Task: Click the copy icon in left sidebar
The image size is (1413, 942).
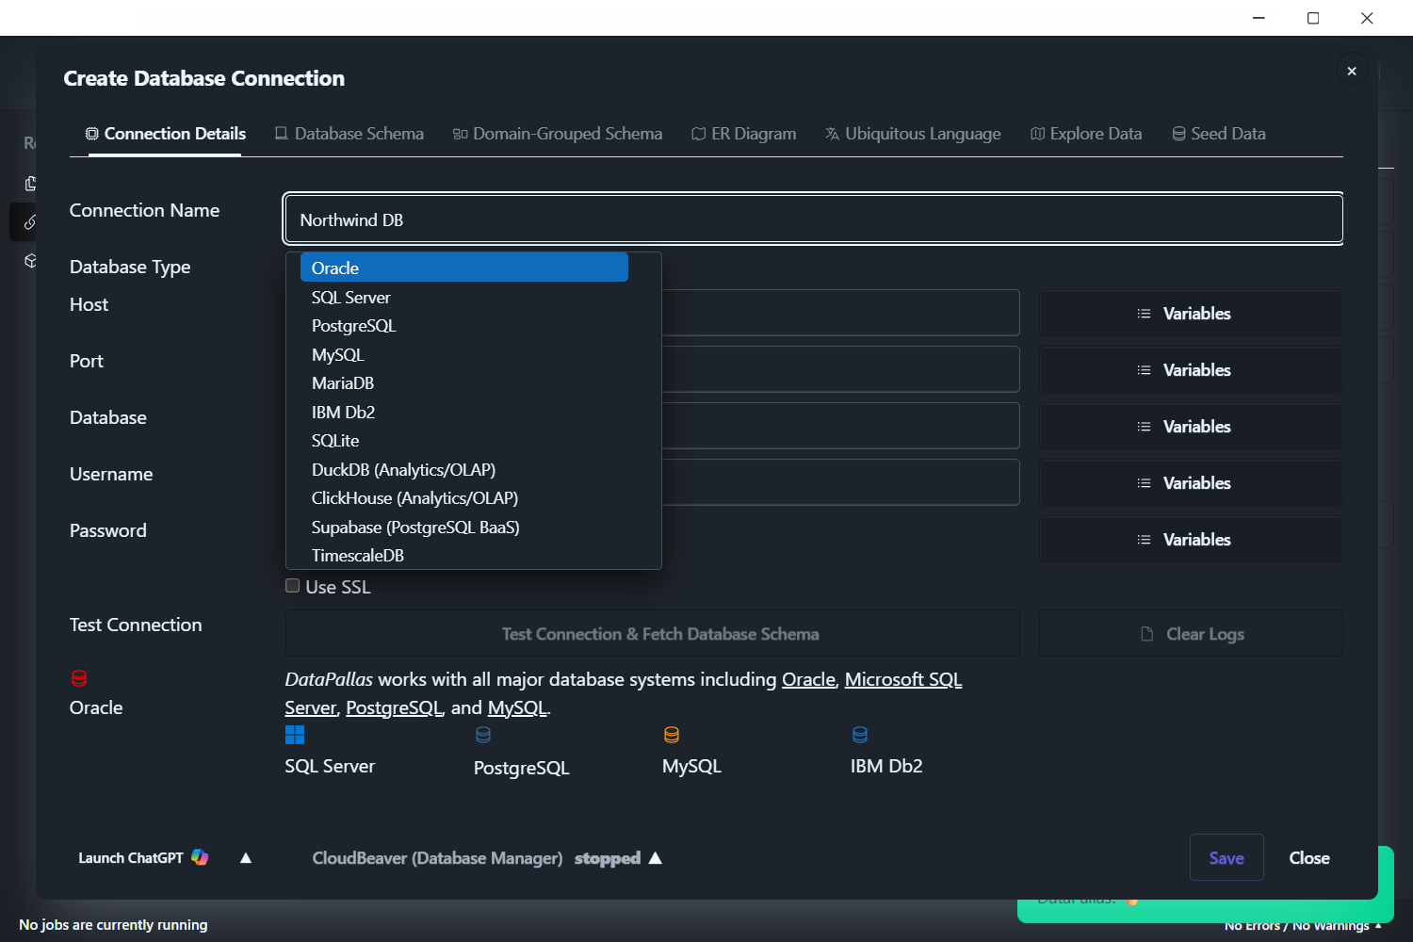Action: pyautogui.click(x=30, y=184)
